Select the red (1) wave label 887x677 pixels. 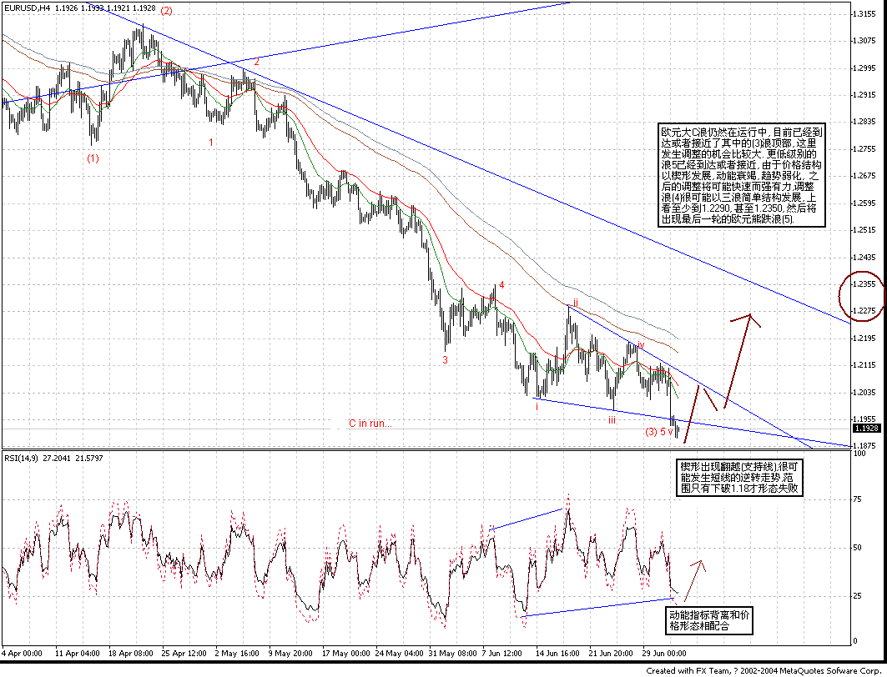(x=93, y=158)
